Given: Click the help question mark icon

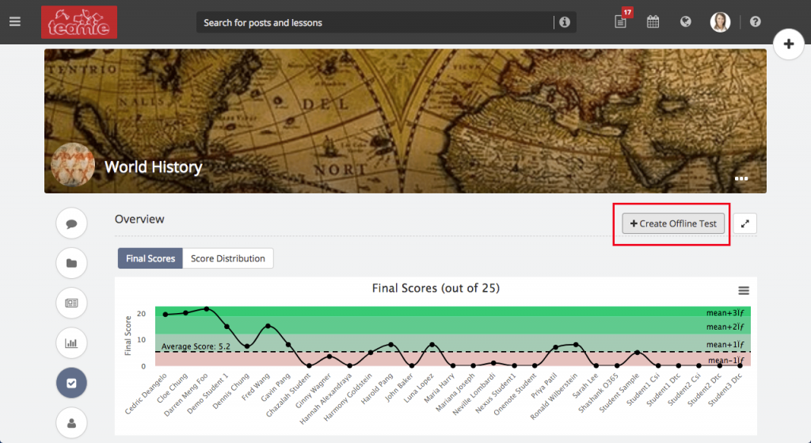Looking at the screenshot, I should pos(755,21).
